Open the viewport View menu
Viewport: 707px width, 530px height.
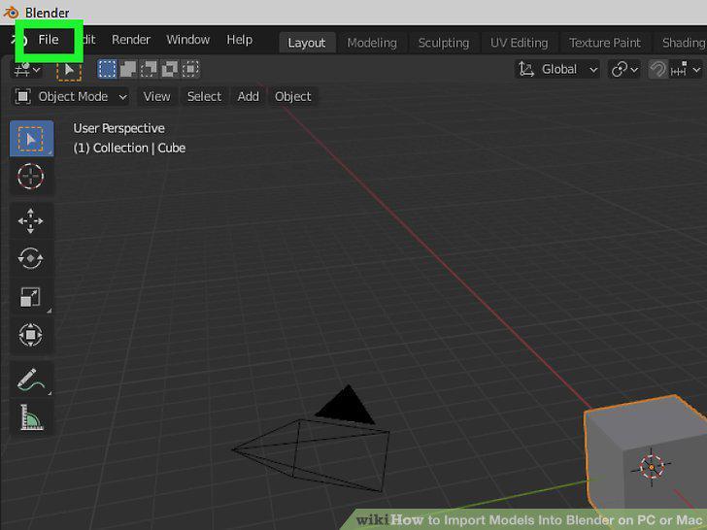tap(156, 96)
